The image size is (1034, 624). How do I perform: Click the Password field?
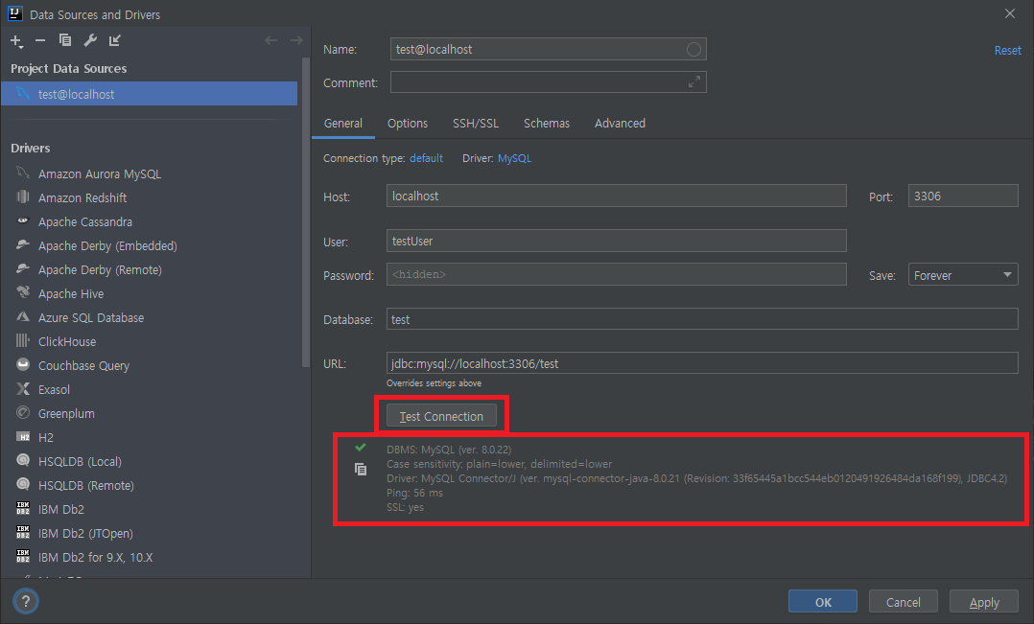tap(616, 274)
